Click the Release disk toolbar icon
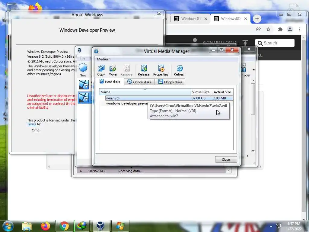The image size is (309, 232). (143, 70)
